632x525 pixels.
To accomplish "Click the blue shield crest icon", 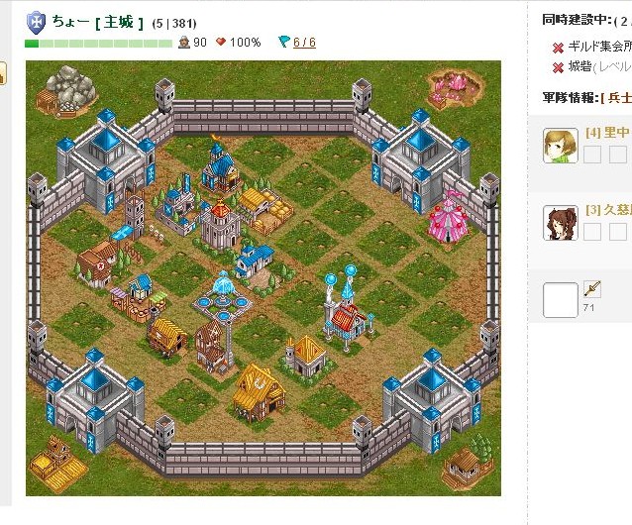I will (36, 23).
